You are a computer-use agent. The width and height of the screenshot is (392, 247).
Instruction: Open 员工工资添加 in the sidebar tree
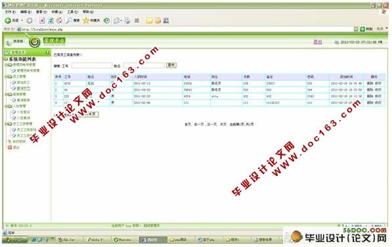27,130
